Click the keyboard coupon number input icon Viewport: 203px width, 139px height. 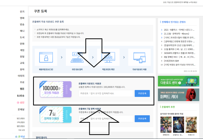77,57
